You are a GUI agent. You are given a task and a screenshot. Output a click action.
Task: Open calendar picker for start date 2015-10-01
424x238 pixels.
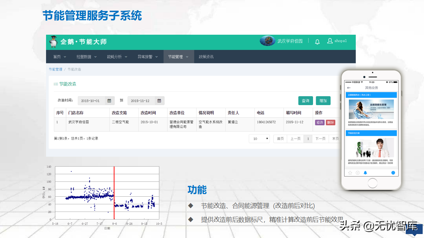(x=109, y=101)
